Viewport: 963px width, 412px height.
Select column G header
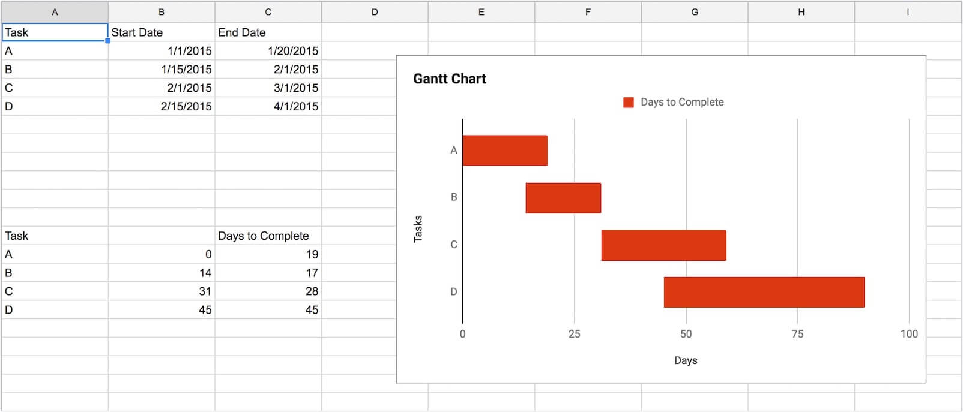point(695,12)
